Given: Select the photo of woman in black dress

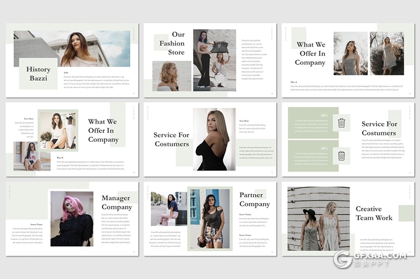Looking at the screenshot, I should click(x=214, y=139).
